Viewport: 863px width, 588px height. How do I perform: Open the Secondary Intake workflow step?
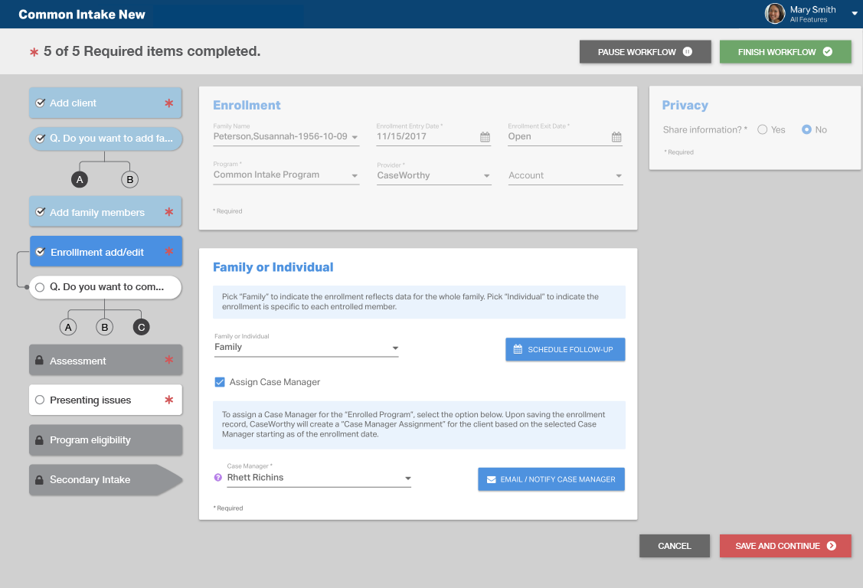(x=106, y=479)
